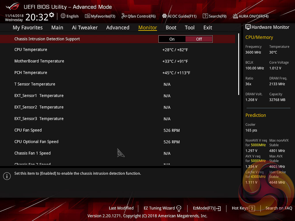Switch to the Tool tab

click(x=190, y=28)
